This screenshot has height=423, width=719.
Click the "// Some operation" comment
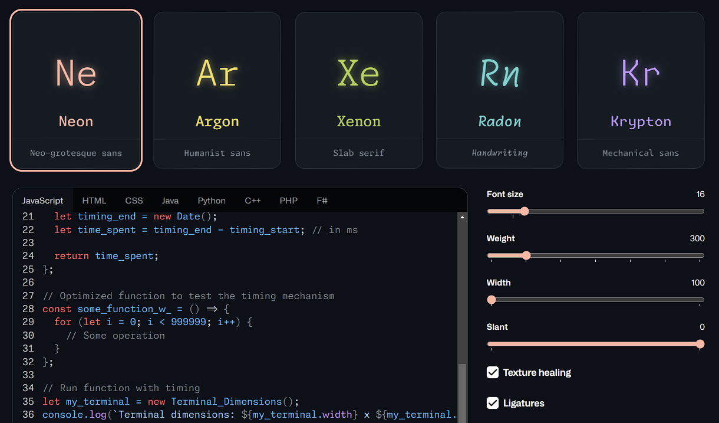point(116,336)
